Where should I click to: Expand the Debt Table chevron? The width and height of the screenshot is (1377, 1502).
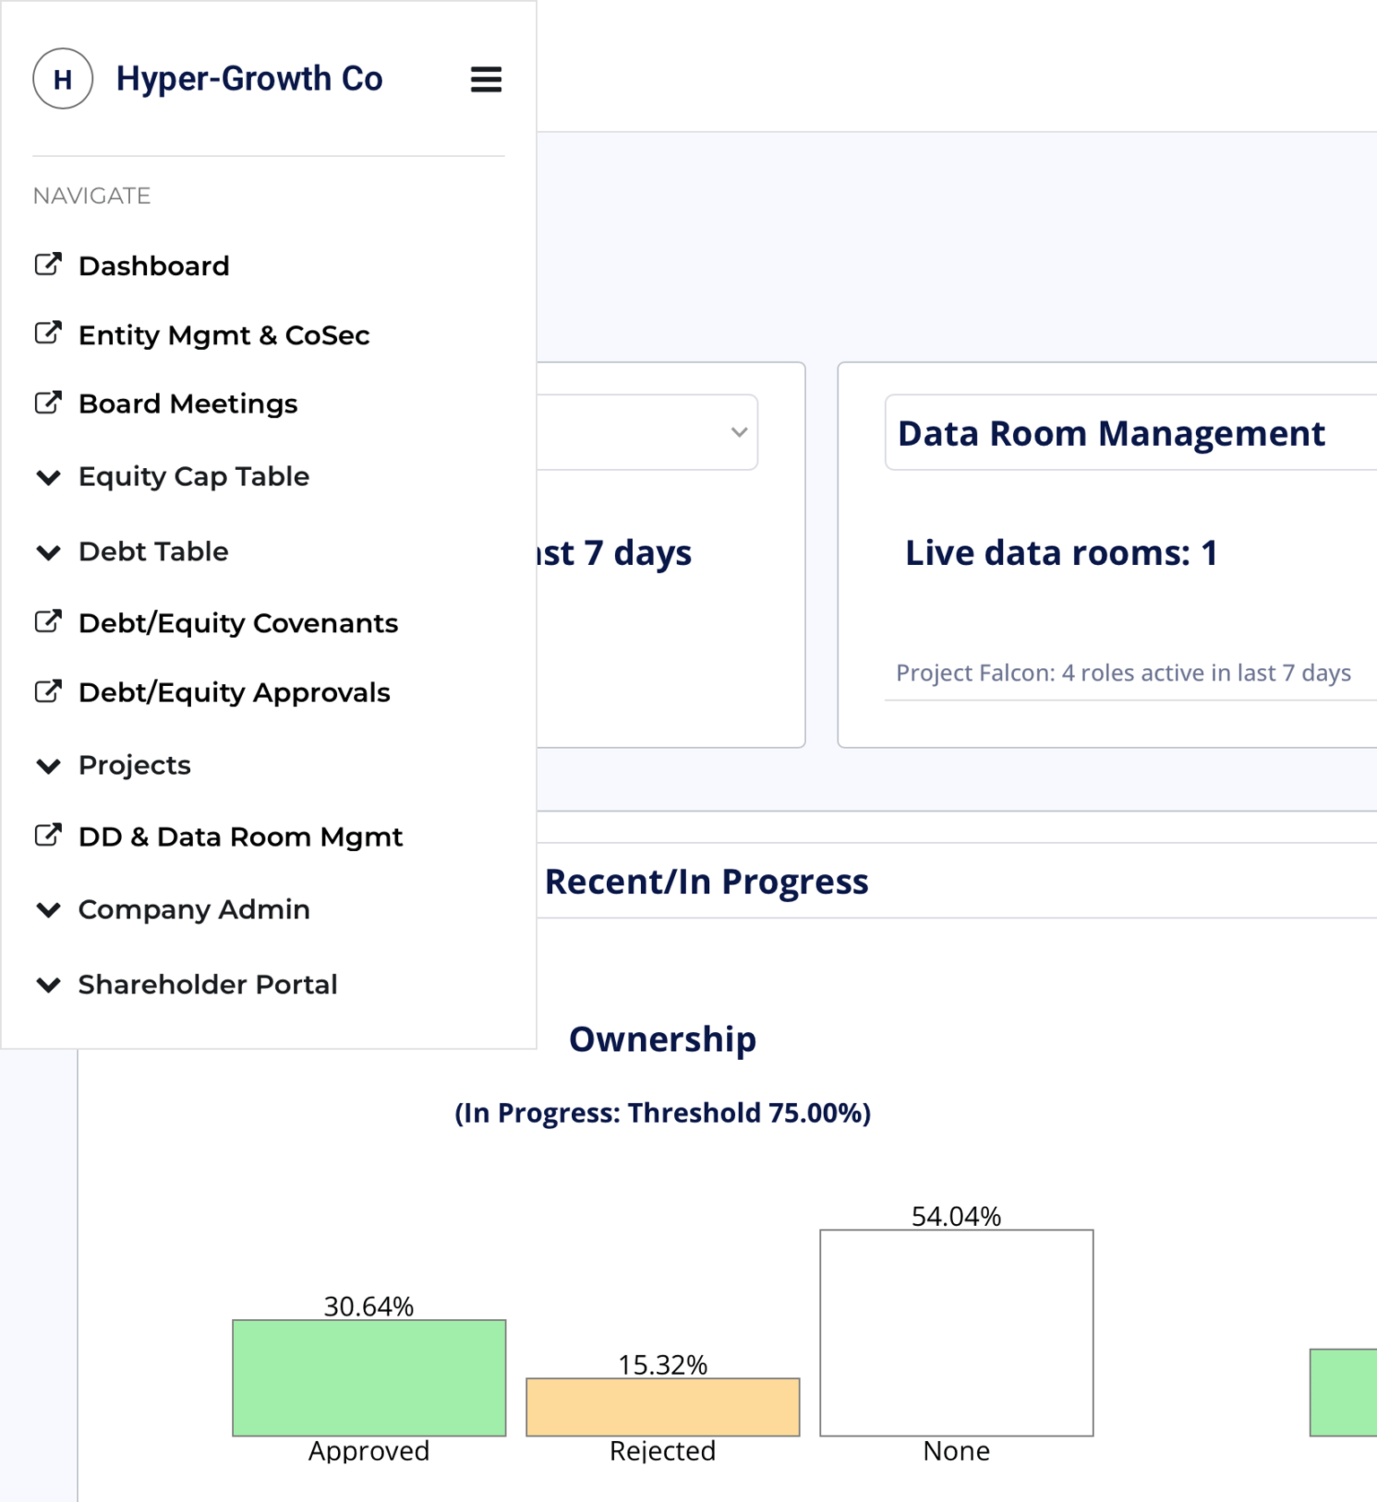point(48,552)
